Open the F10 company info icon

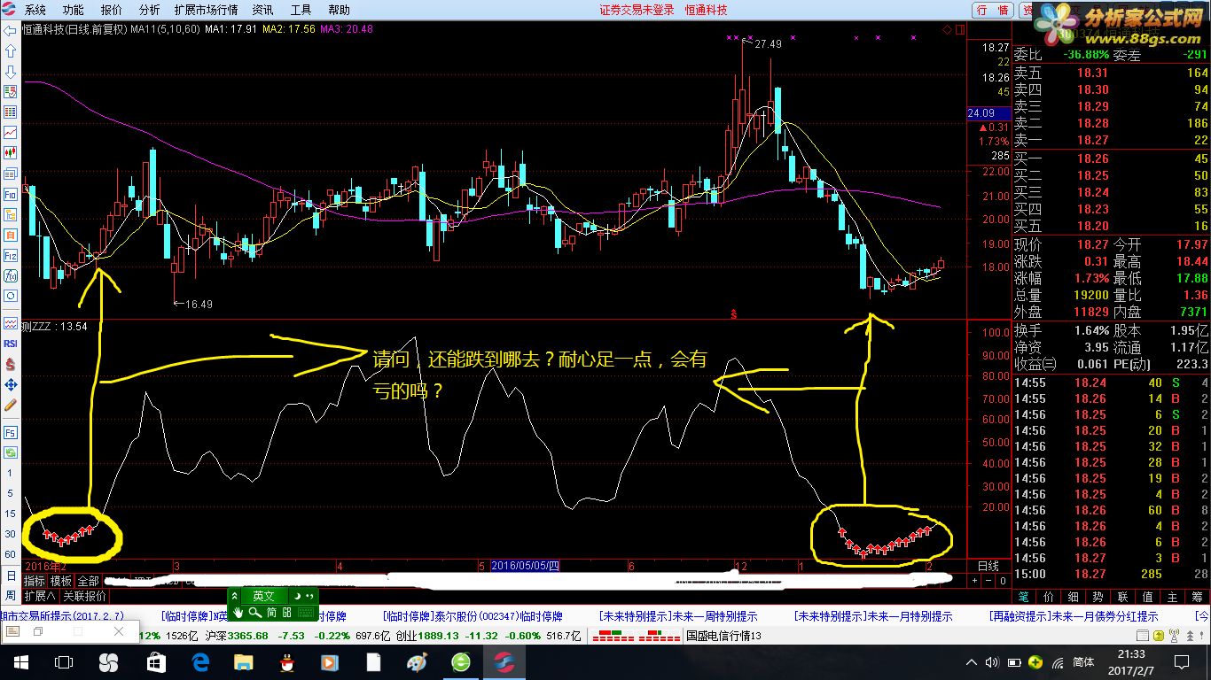11,194
